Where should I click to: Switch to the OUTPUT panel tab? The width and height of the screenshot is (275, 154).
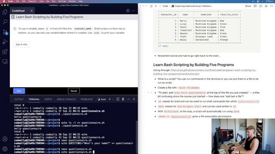(19, 99)
